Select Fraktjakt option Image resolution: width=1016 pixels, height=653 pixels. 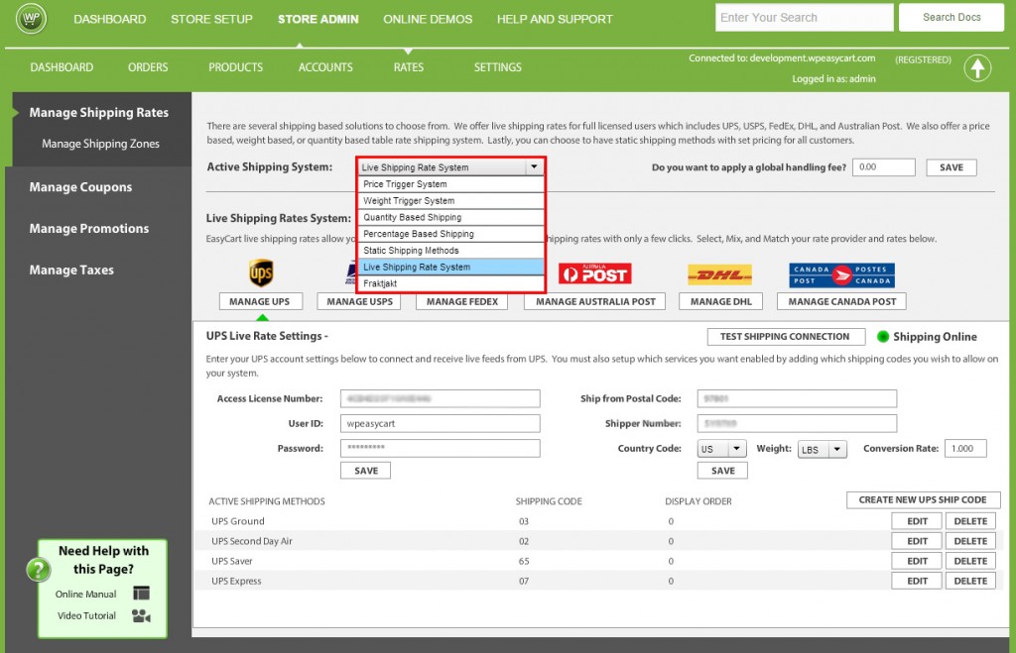451,283
